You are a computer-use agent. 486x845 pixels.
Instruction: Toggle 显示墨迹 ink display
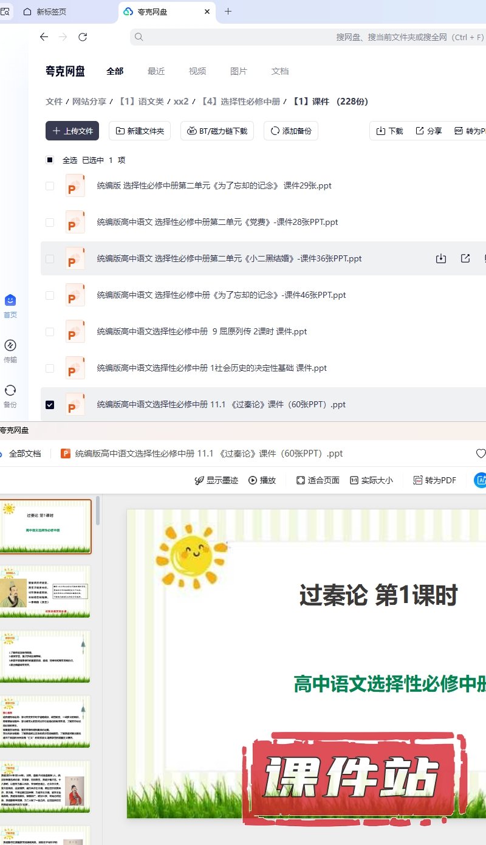216,480
